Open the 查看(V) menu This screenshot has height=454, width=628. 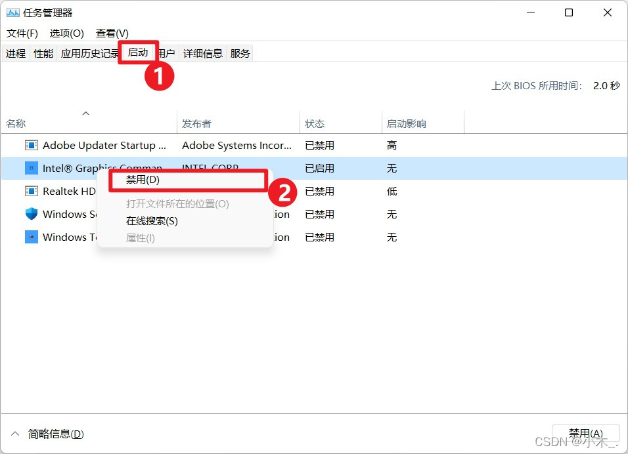tap(112, 33)
